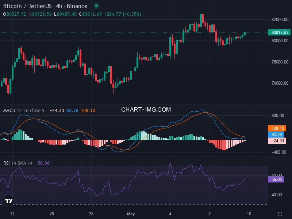
Task: Click the May label on time axis
Action: [x=131, y=214]
